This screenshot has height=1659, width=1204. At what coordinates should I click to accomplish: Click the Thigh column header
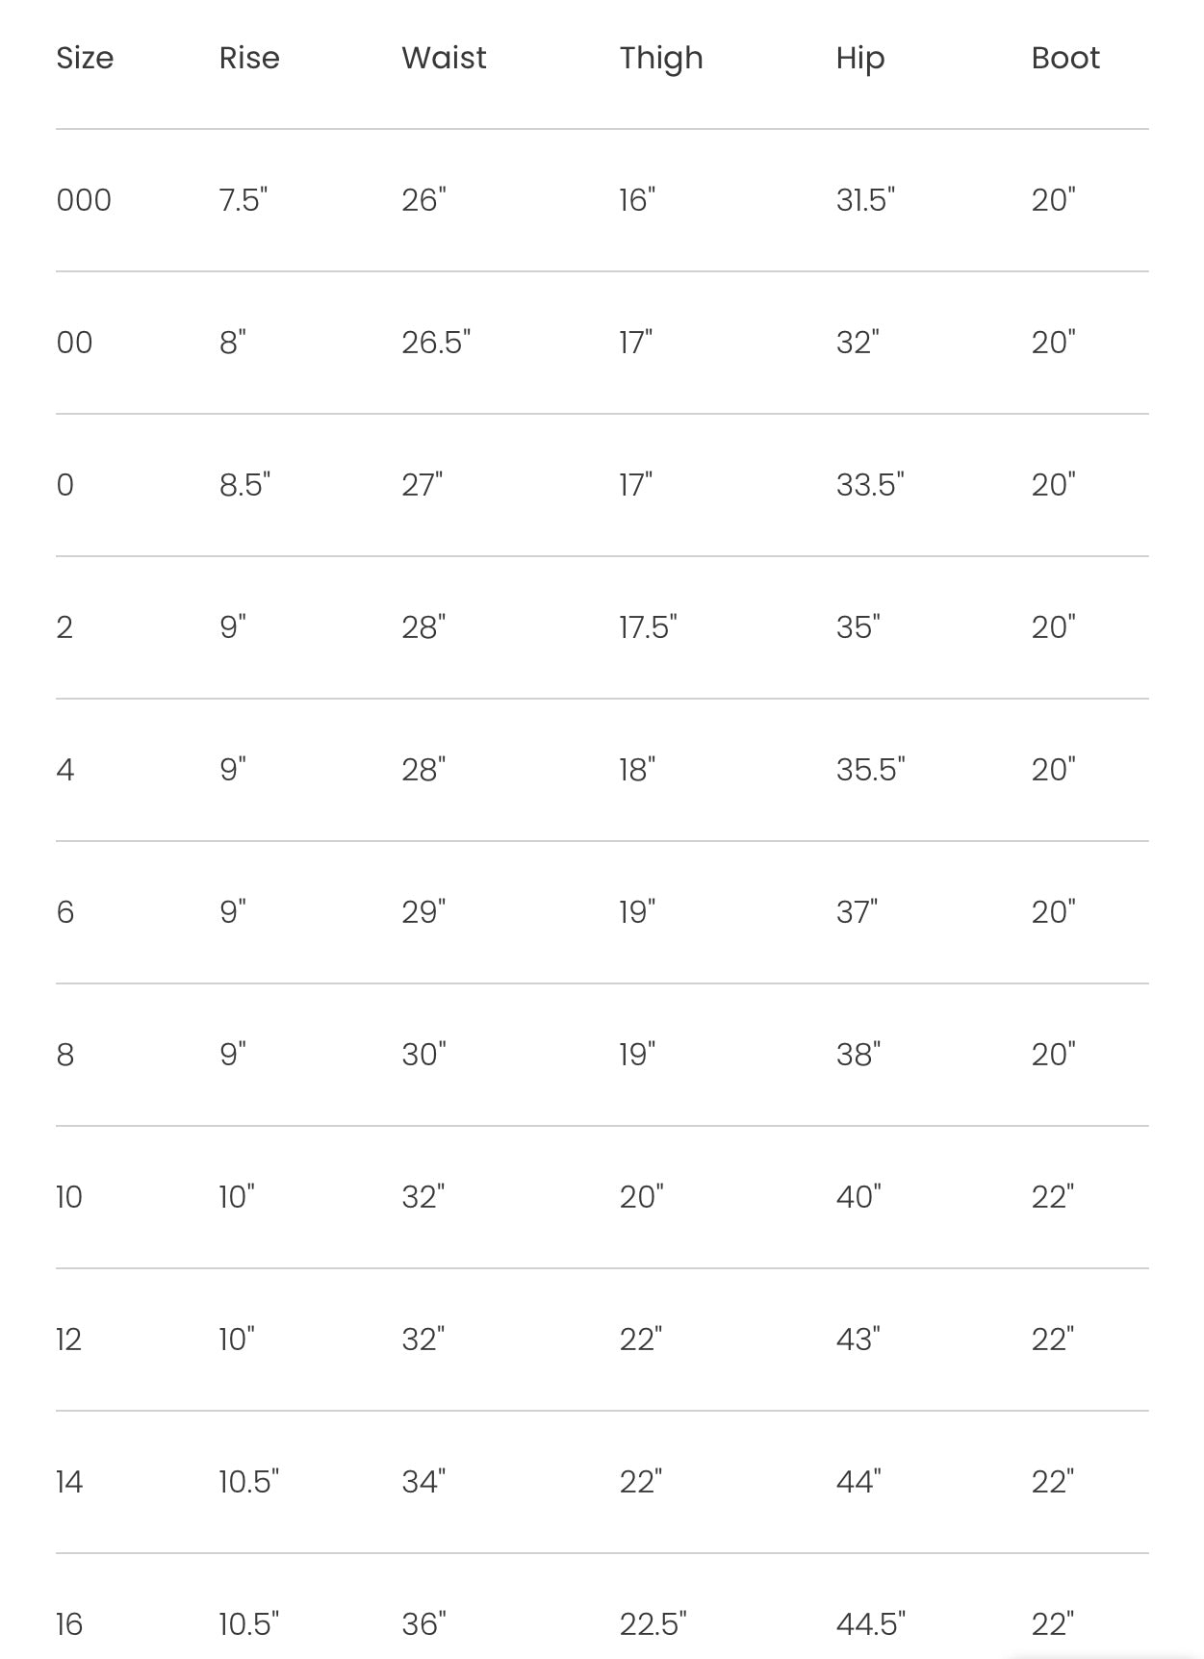pos(661,59)
